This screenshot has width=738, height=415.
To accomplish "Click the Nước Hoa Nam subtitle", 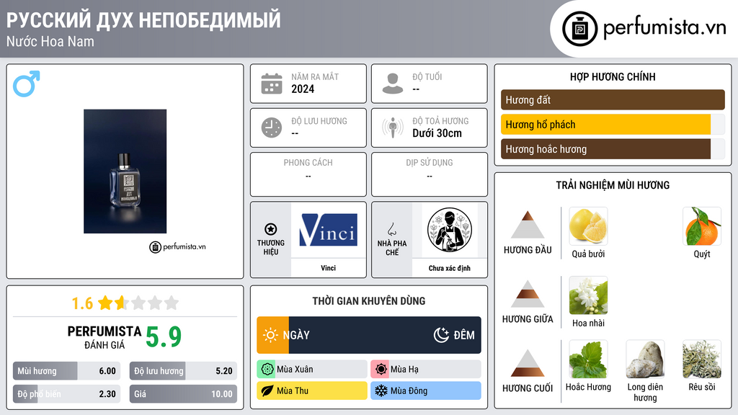I will tap(50, 41).
